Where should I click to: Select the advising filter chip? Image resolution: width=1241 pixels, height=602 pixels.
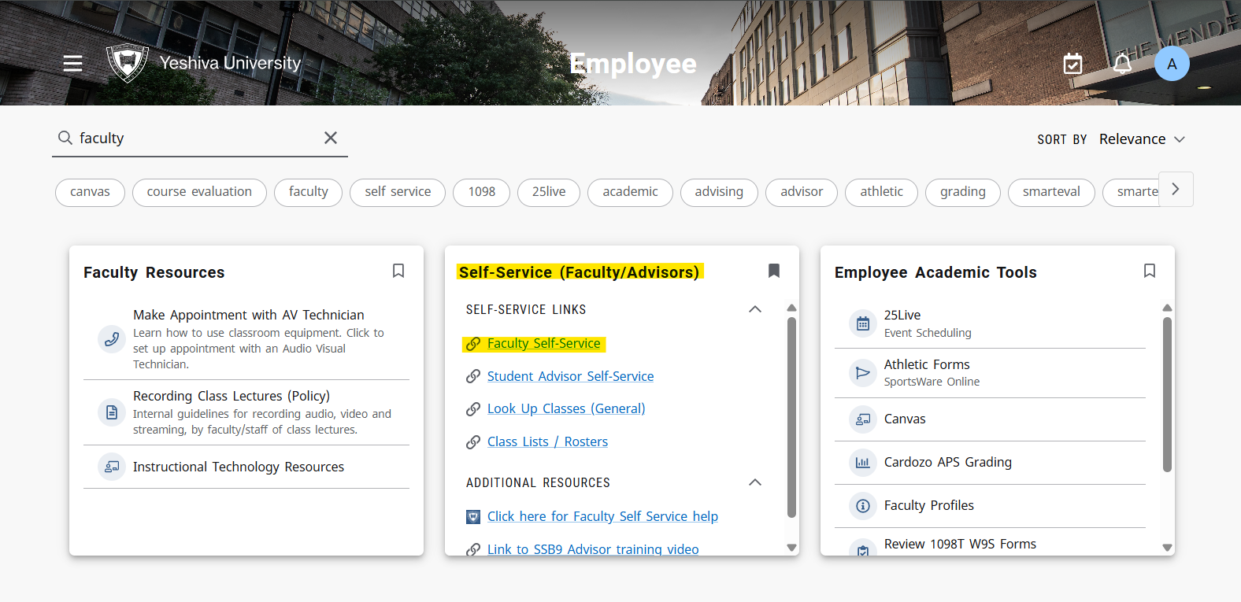point(718,192)
